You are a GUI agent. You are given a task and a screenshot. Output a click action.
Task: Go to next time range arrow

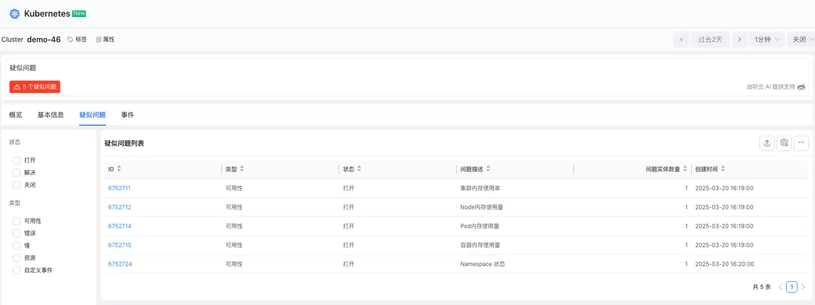click(x=739, y=40)
